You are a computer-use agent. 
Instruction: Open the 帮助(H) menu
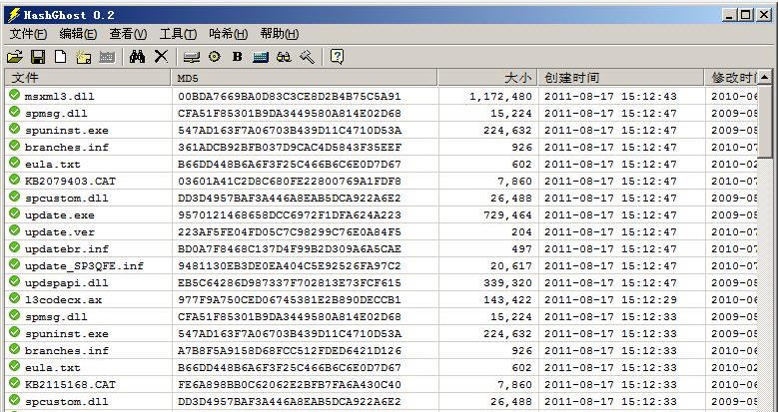[280, 34]
